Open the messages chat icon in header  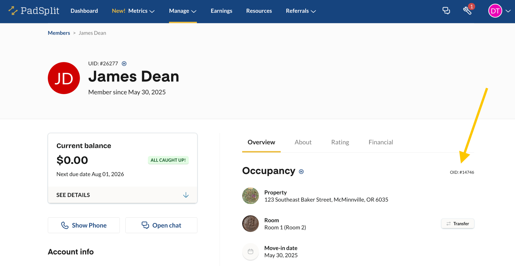[x=446, y=11]
